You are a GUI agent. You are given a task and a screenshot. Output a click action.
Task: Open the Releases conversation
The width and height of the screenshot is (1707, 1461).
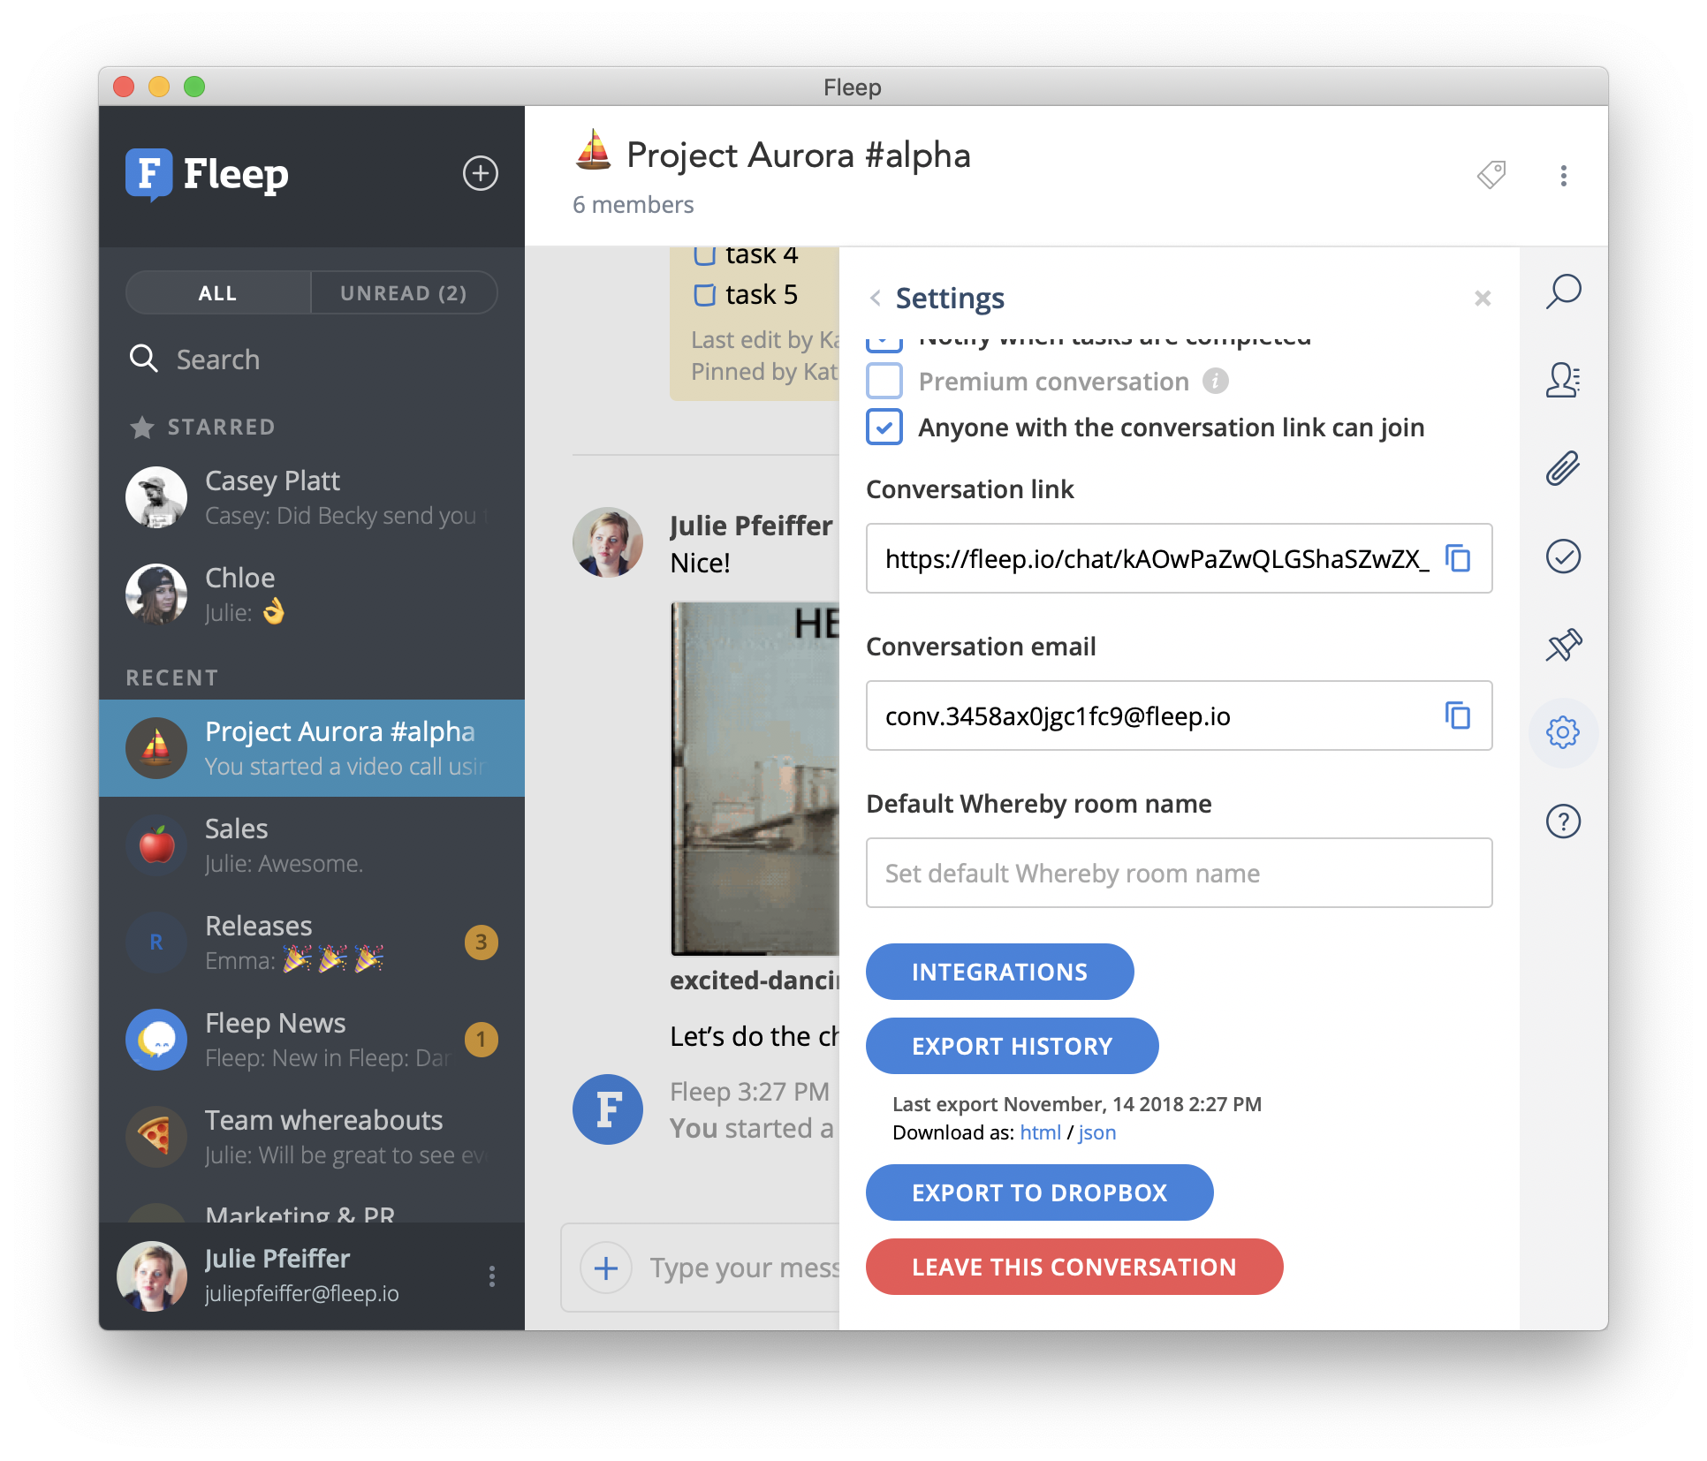(x=312, y=942)
